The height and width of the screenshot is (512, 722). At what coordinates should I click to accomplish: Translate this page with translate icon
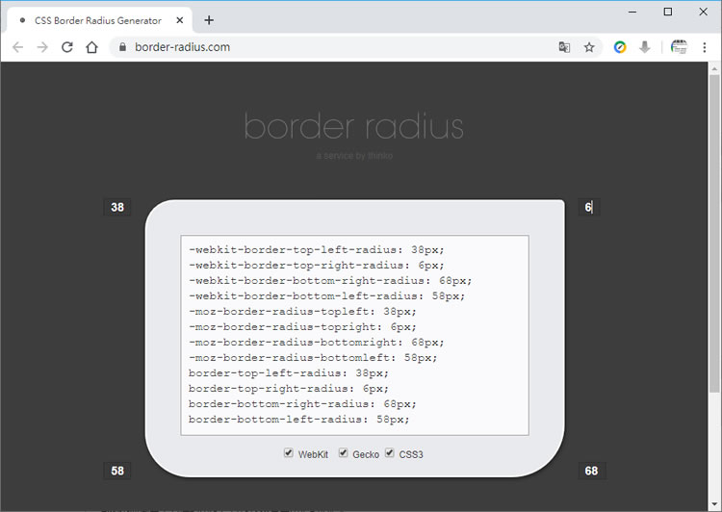pyautogui.click(x=564, y=47)
